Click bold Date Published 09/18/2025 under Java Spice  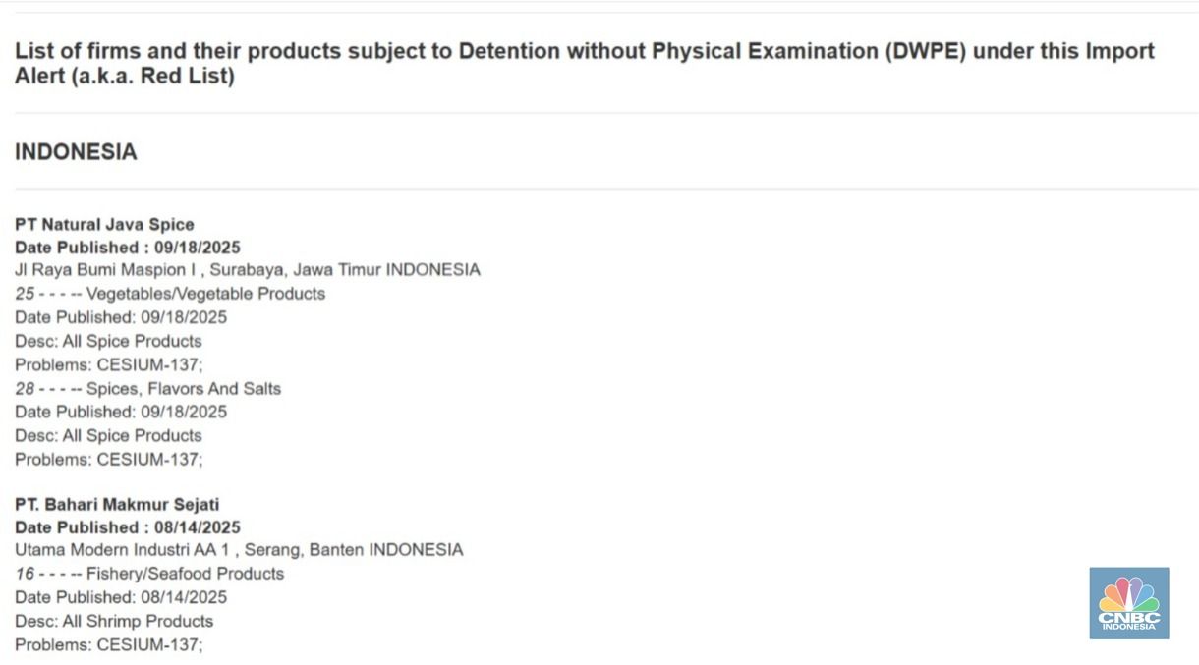[128, 248]
